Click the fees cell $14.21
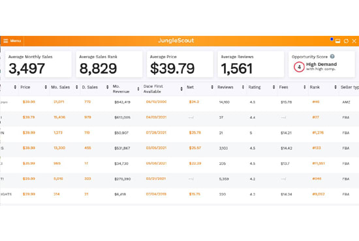The image size is (359, 241). coord(286,133)
